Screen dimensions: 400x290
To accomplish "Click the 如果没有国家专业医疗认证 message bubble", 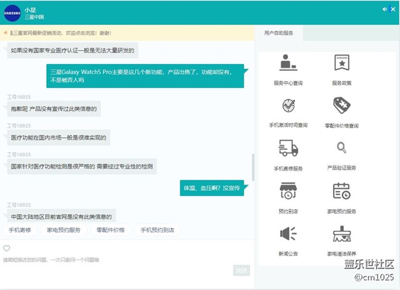I will pos(73,50).
